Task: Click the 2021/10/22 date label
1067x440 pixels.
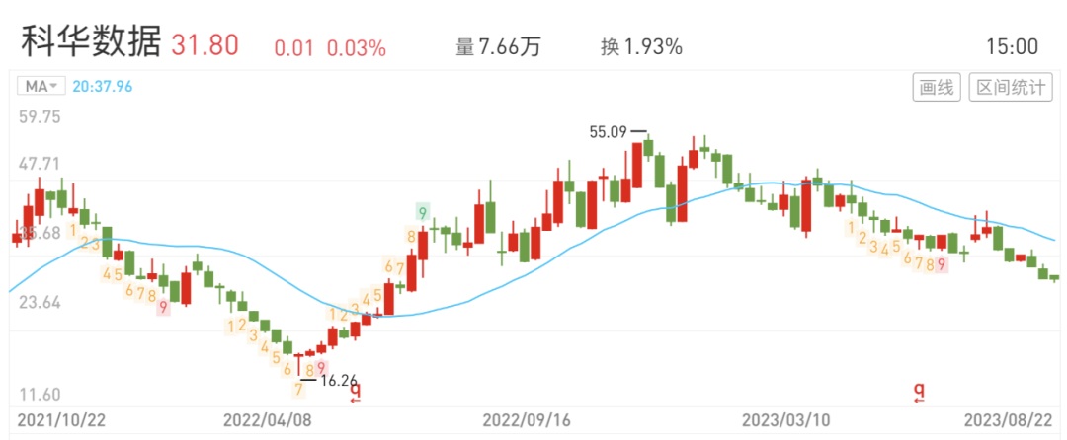Action: [x=61, y=420]
